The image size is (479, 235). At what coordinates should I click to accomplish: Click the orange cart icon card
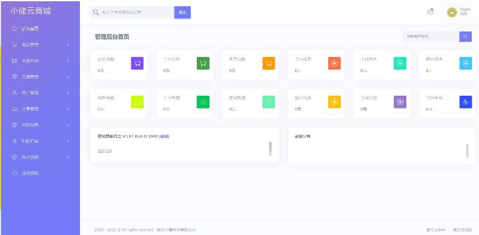click(268, 63)
